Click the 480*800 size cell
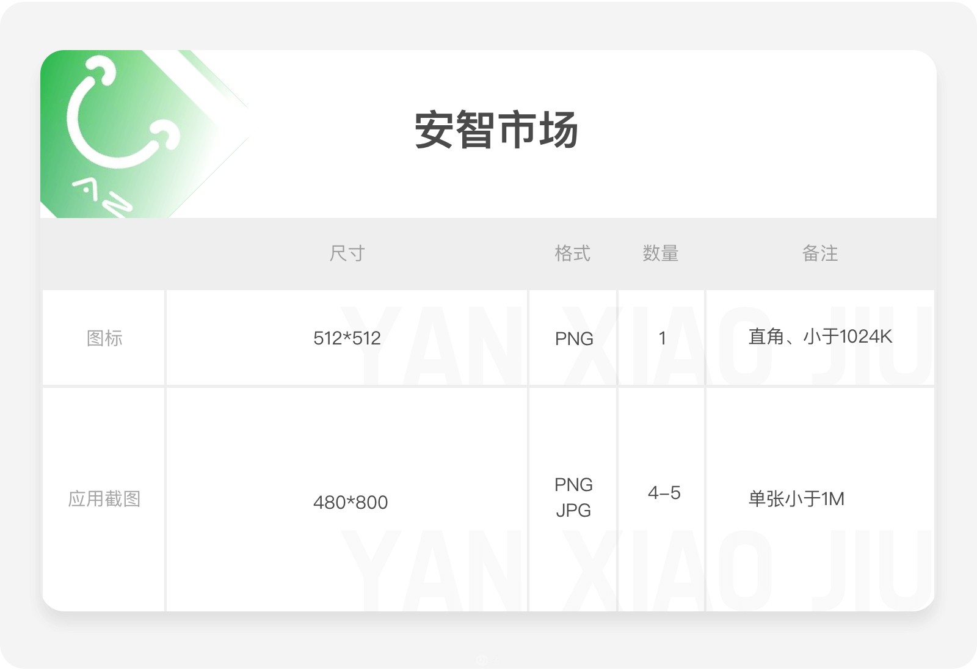The image size is (977, 670). click(x=350, y=502)
